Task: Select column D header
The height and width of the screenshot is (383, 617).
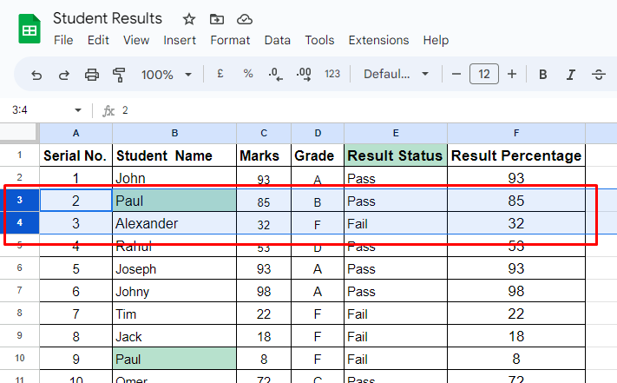Action: (318, 133)
